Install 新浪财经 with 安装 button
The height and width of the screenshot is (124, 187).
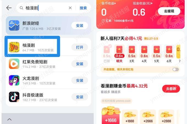pyautogui.click(x=79, y=25)
